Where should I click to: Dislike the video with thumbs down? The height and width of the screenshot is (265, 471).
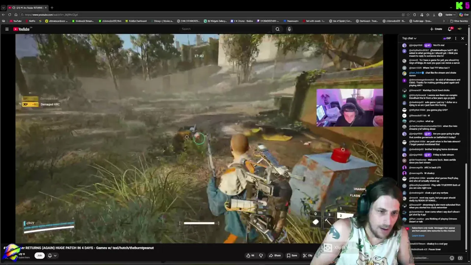pos(261,255)
